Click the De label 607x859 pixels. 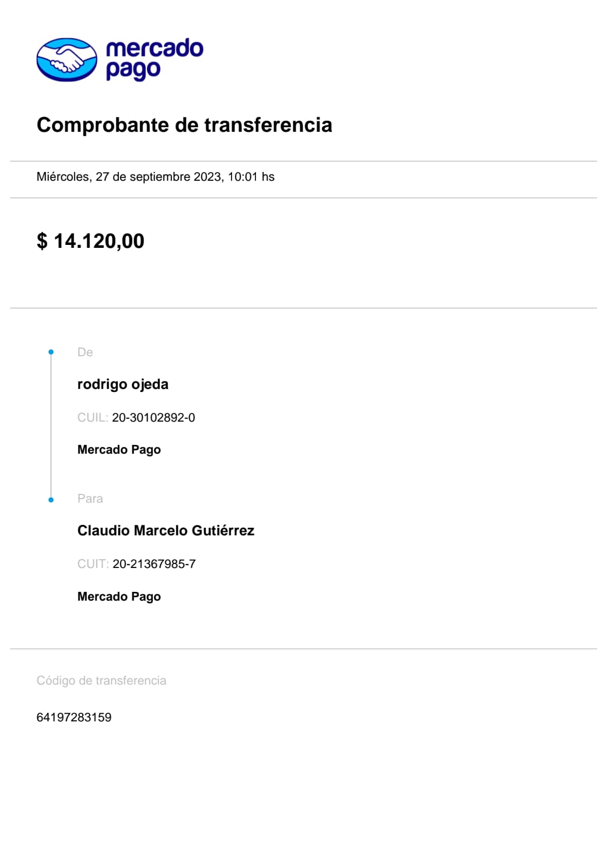[x=85, y=352]
